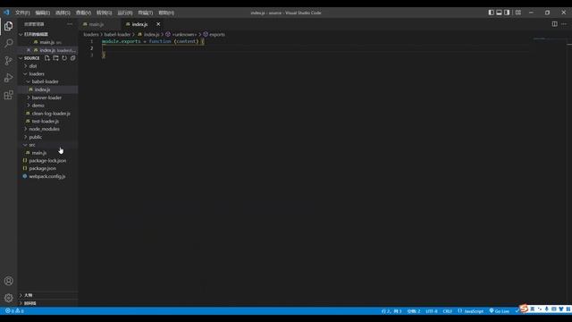Screen dimensions: 572x322
Task: Click the line and column position indicator
Action: point(391,311)
